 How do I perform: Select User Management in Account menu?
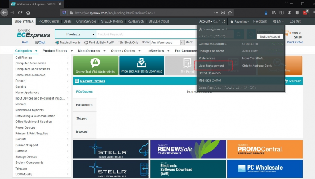211,66
